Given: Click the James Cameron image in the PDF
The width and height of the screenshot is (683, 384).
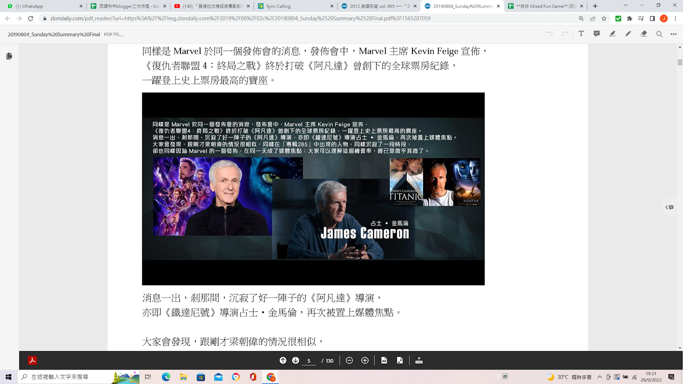Looking at the screenshot, I should point(313,189).
